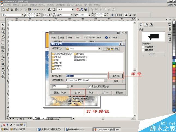Image resolution: width=176 pixels, height=132 pixels.
Task: Set page to landscape orientation
Action: [48, 15]
